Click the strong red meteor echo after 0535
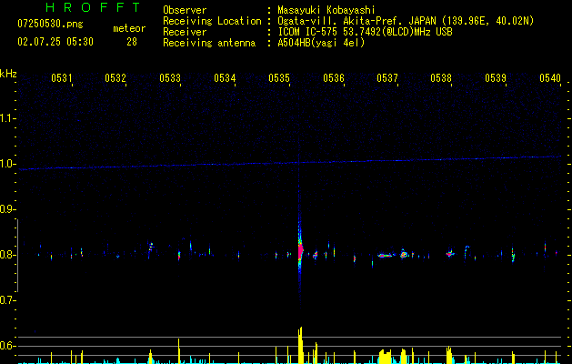Viewport: 572px width, 364px height. [x=300, y=250]
